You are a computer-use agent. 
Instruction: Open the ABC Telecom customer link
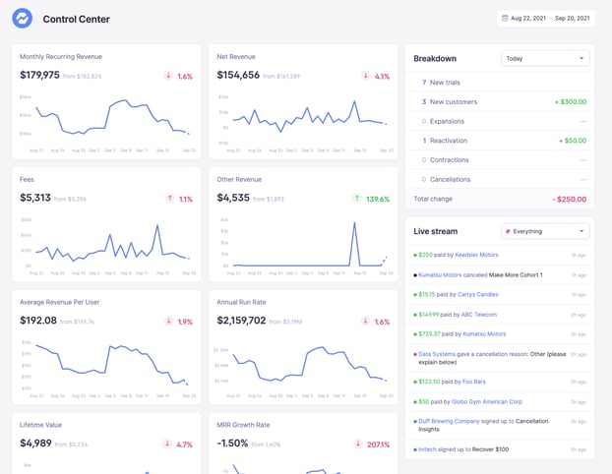[x=479, y=315]
